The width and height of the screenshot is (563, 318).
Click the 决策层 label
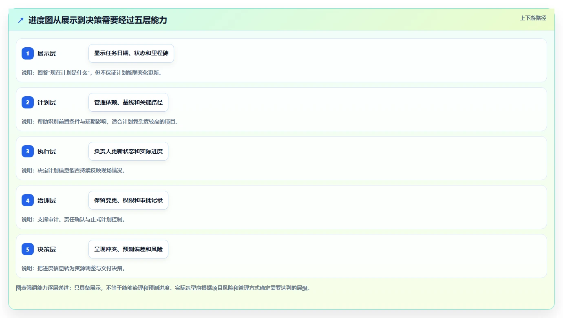[47, 249]
